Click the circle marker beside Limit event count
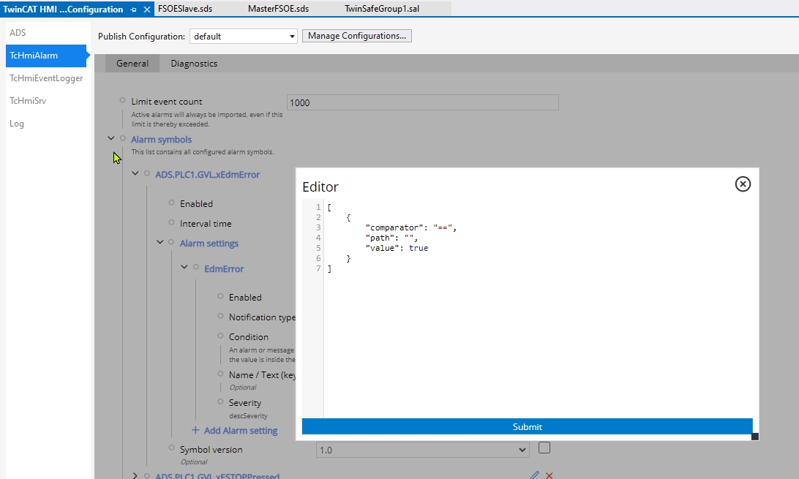799x479 pixels. point(122,100)
